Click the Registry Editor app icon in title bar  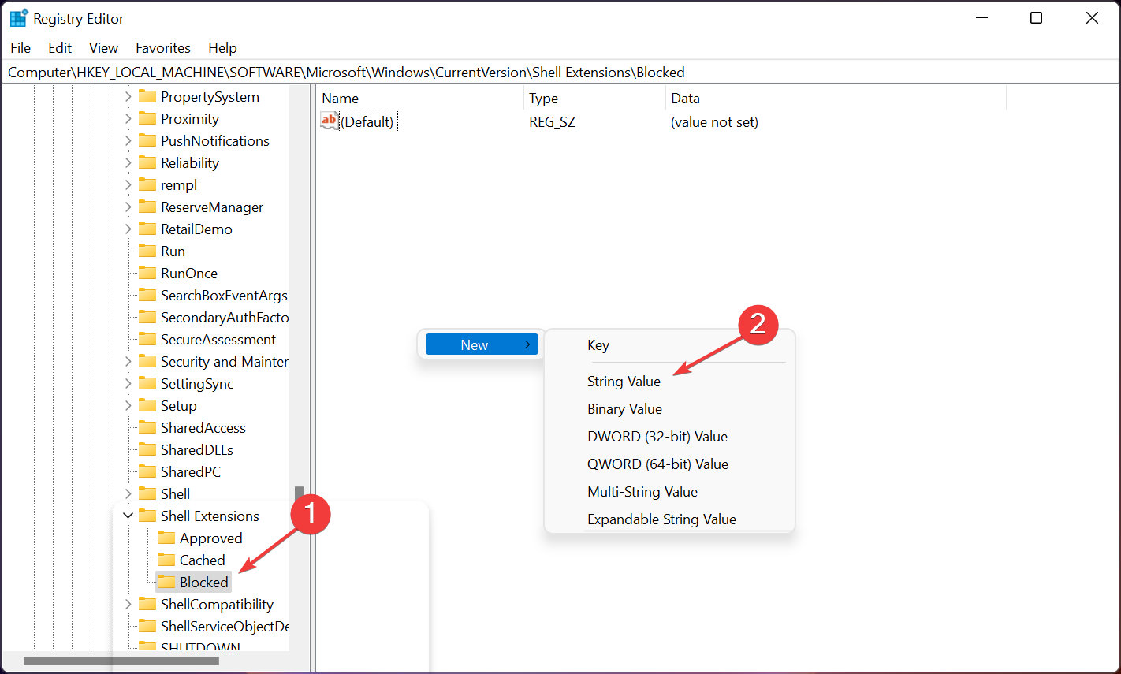18,18
